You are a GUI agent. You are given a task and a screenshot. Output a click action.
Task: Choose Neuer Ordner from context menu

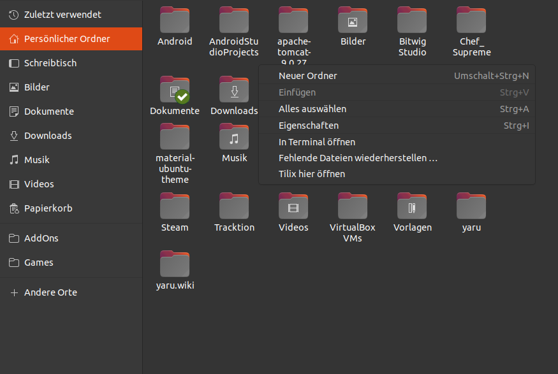coord(397,76)
